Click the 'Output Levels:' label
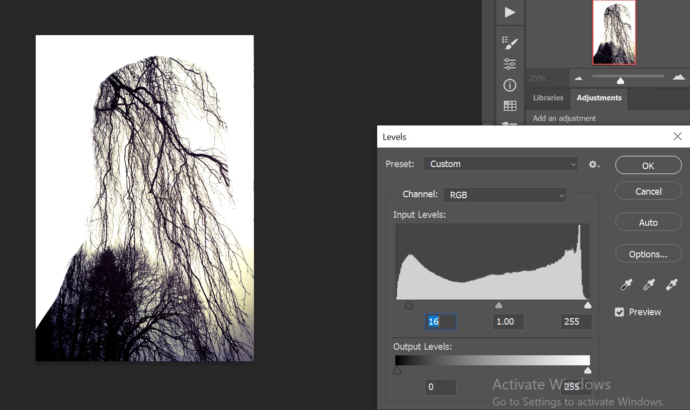The width and height of the screenshot is (690, 410). (422, 347)
